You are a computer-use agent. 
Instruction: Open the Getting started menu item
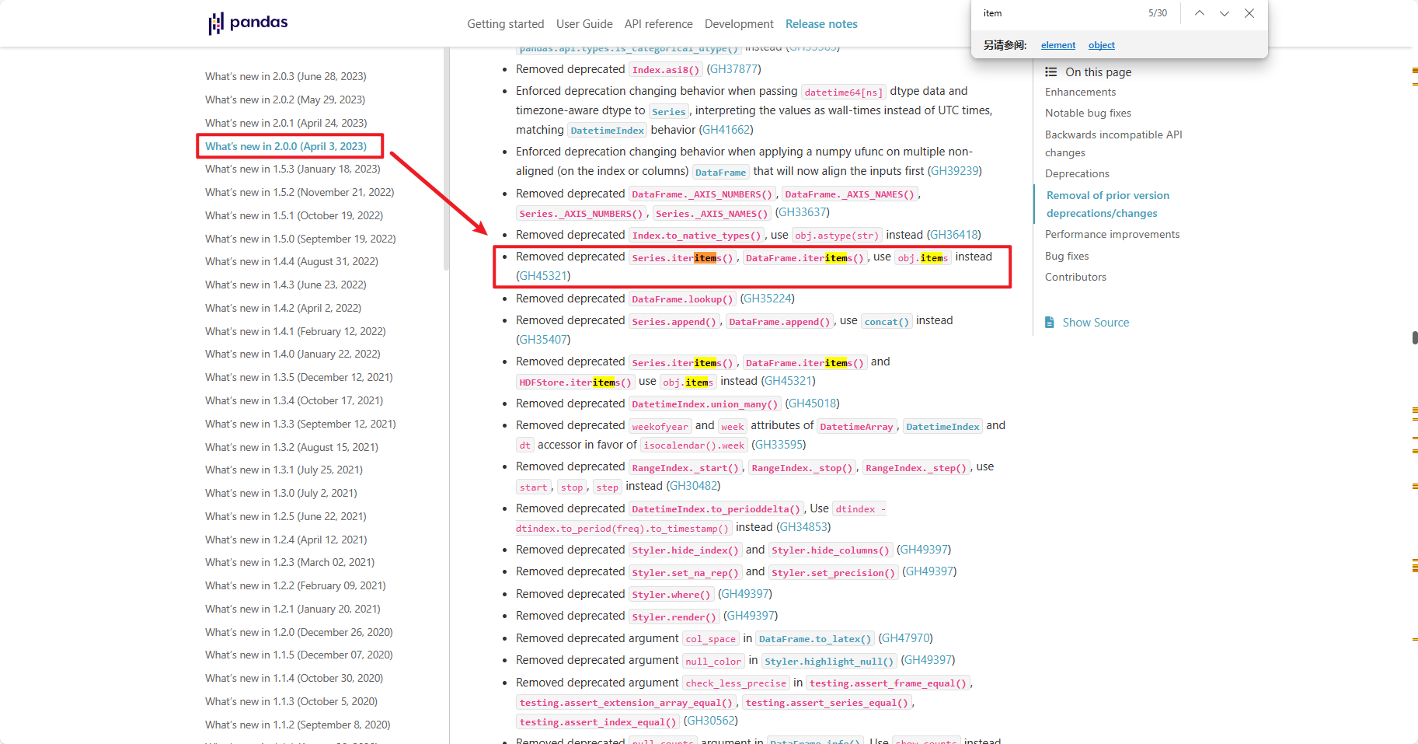(505, 24)
